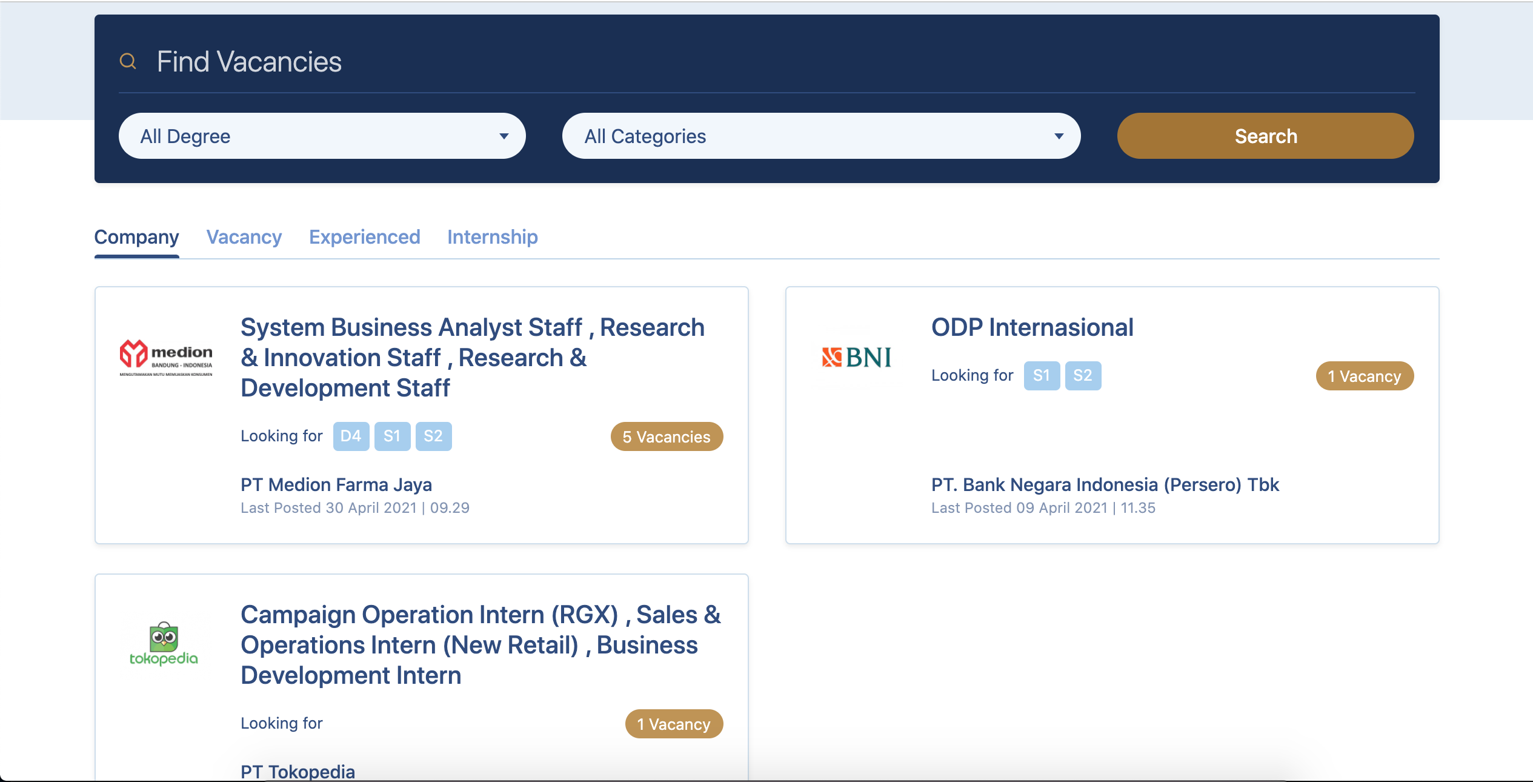Viewport: 1533px width, 782px height.
Task: Open the All Degree dropdown
Action: tap(322, 136)
